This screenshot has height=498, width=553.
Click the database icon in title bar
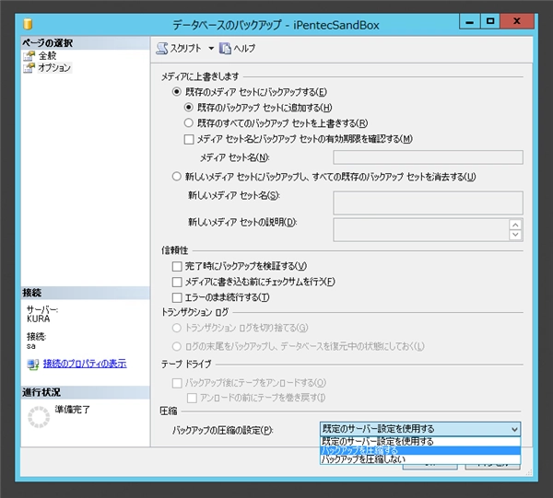coord(28,24)
